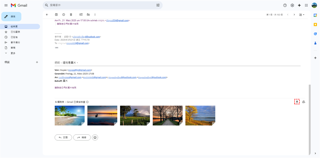This screenshot has width=320, height=158.
Task: Archive this email
Action: point(56,15)
